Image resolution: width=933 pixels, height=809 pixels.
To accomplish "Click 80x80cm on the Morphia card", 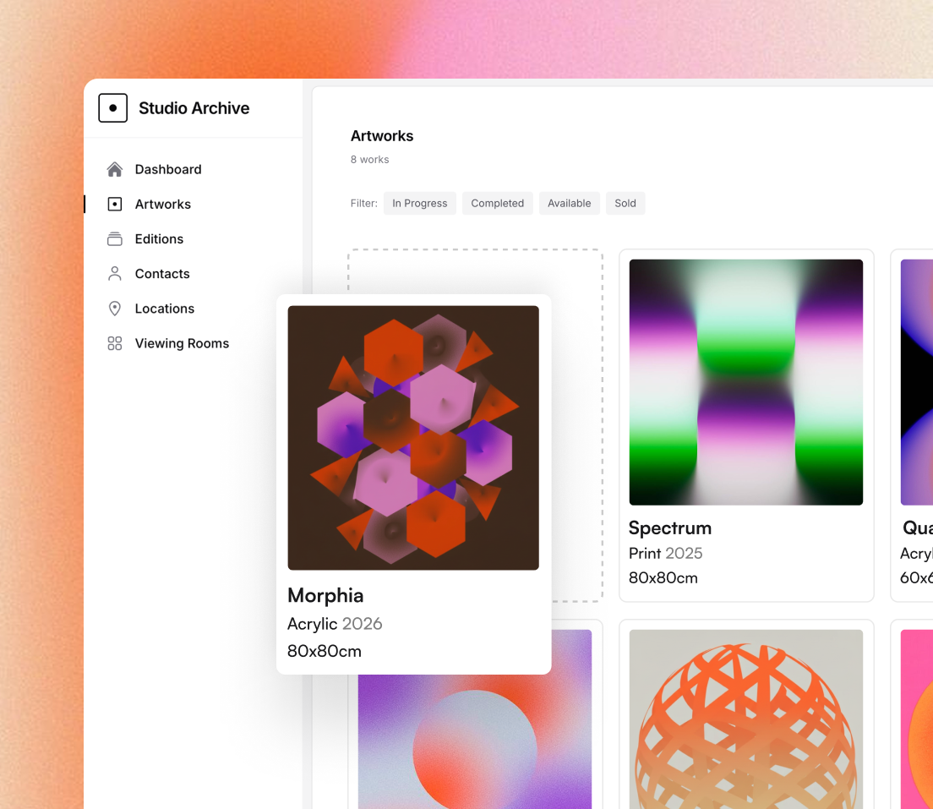I will (325, 651).
